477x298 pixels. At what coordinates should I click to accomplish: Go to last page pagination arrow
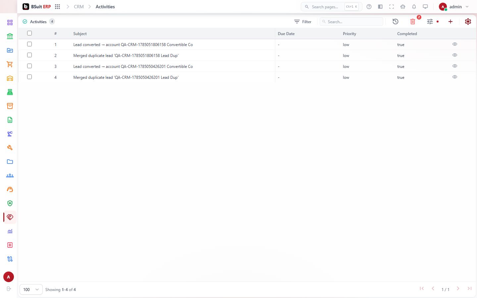(469, 289)
